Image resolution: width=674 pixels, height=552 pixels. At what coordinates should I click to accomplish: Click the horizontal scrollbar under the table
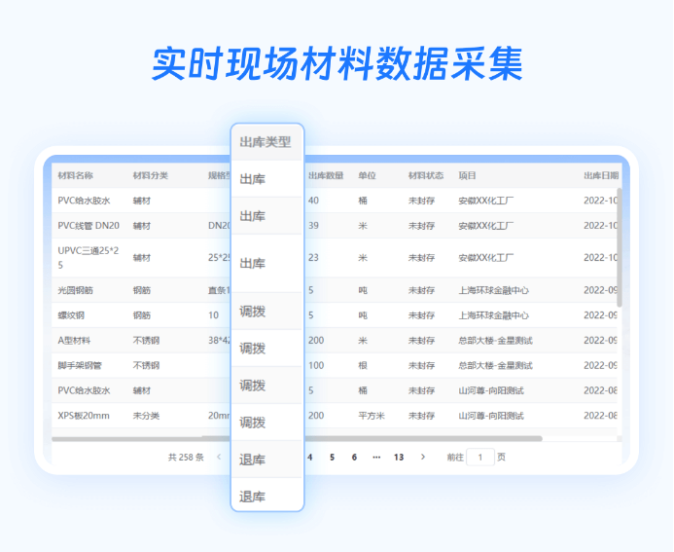[x=292, y=439]
